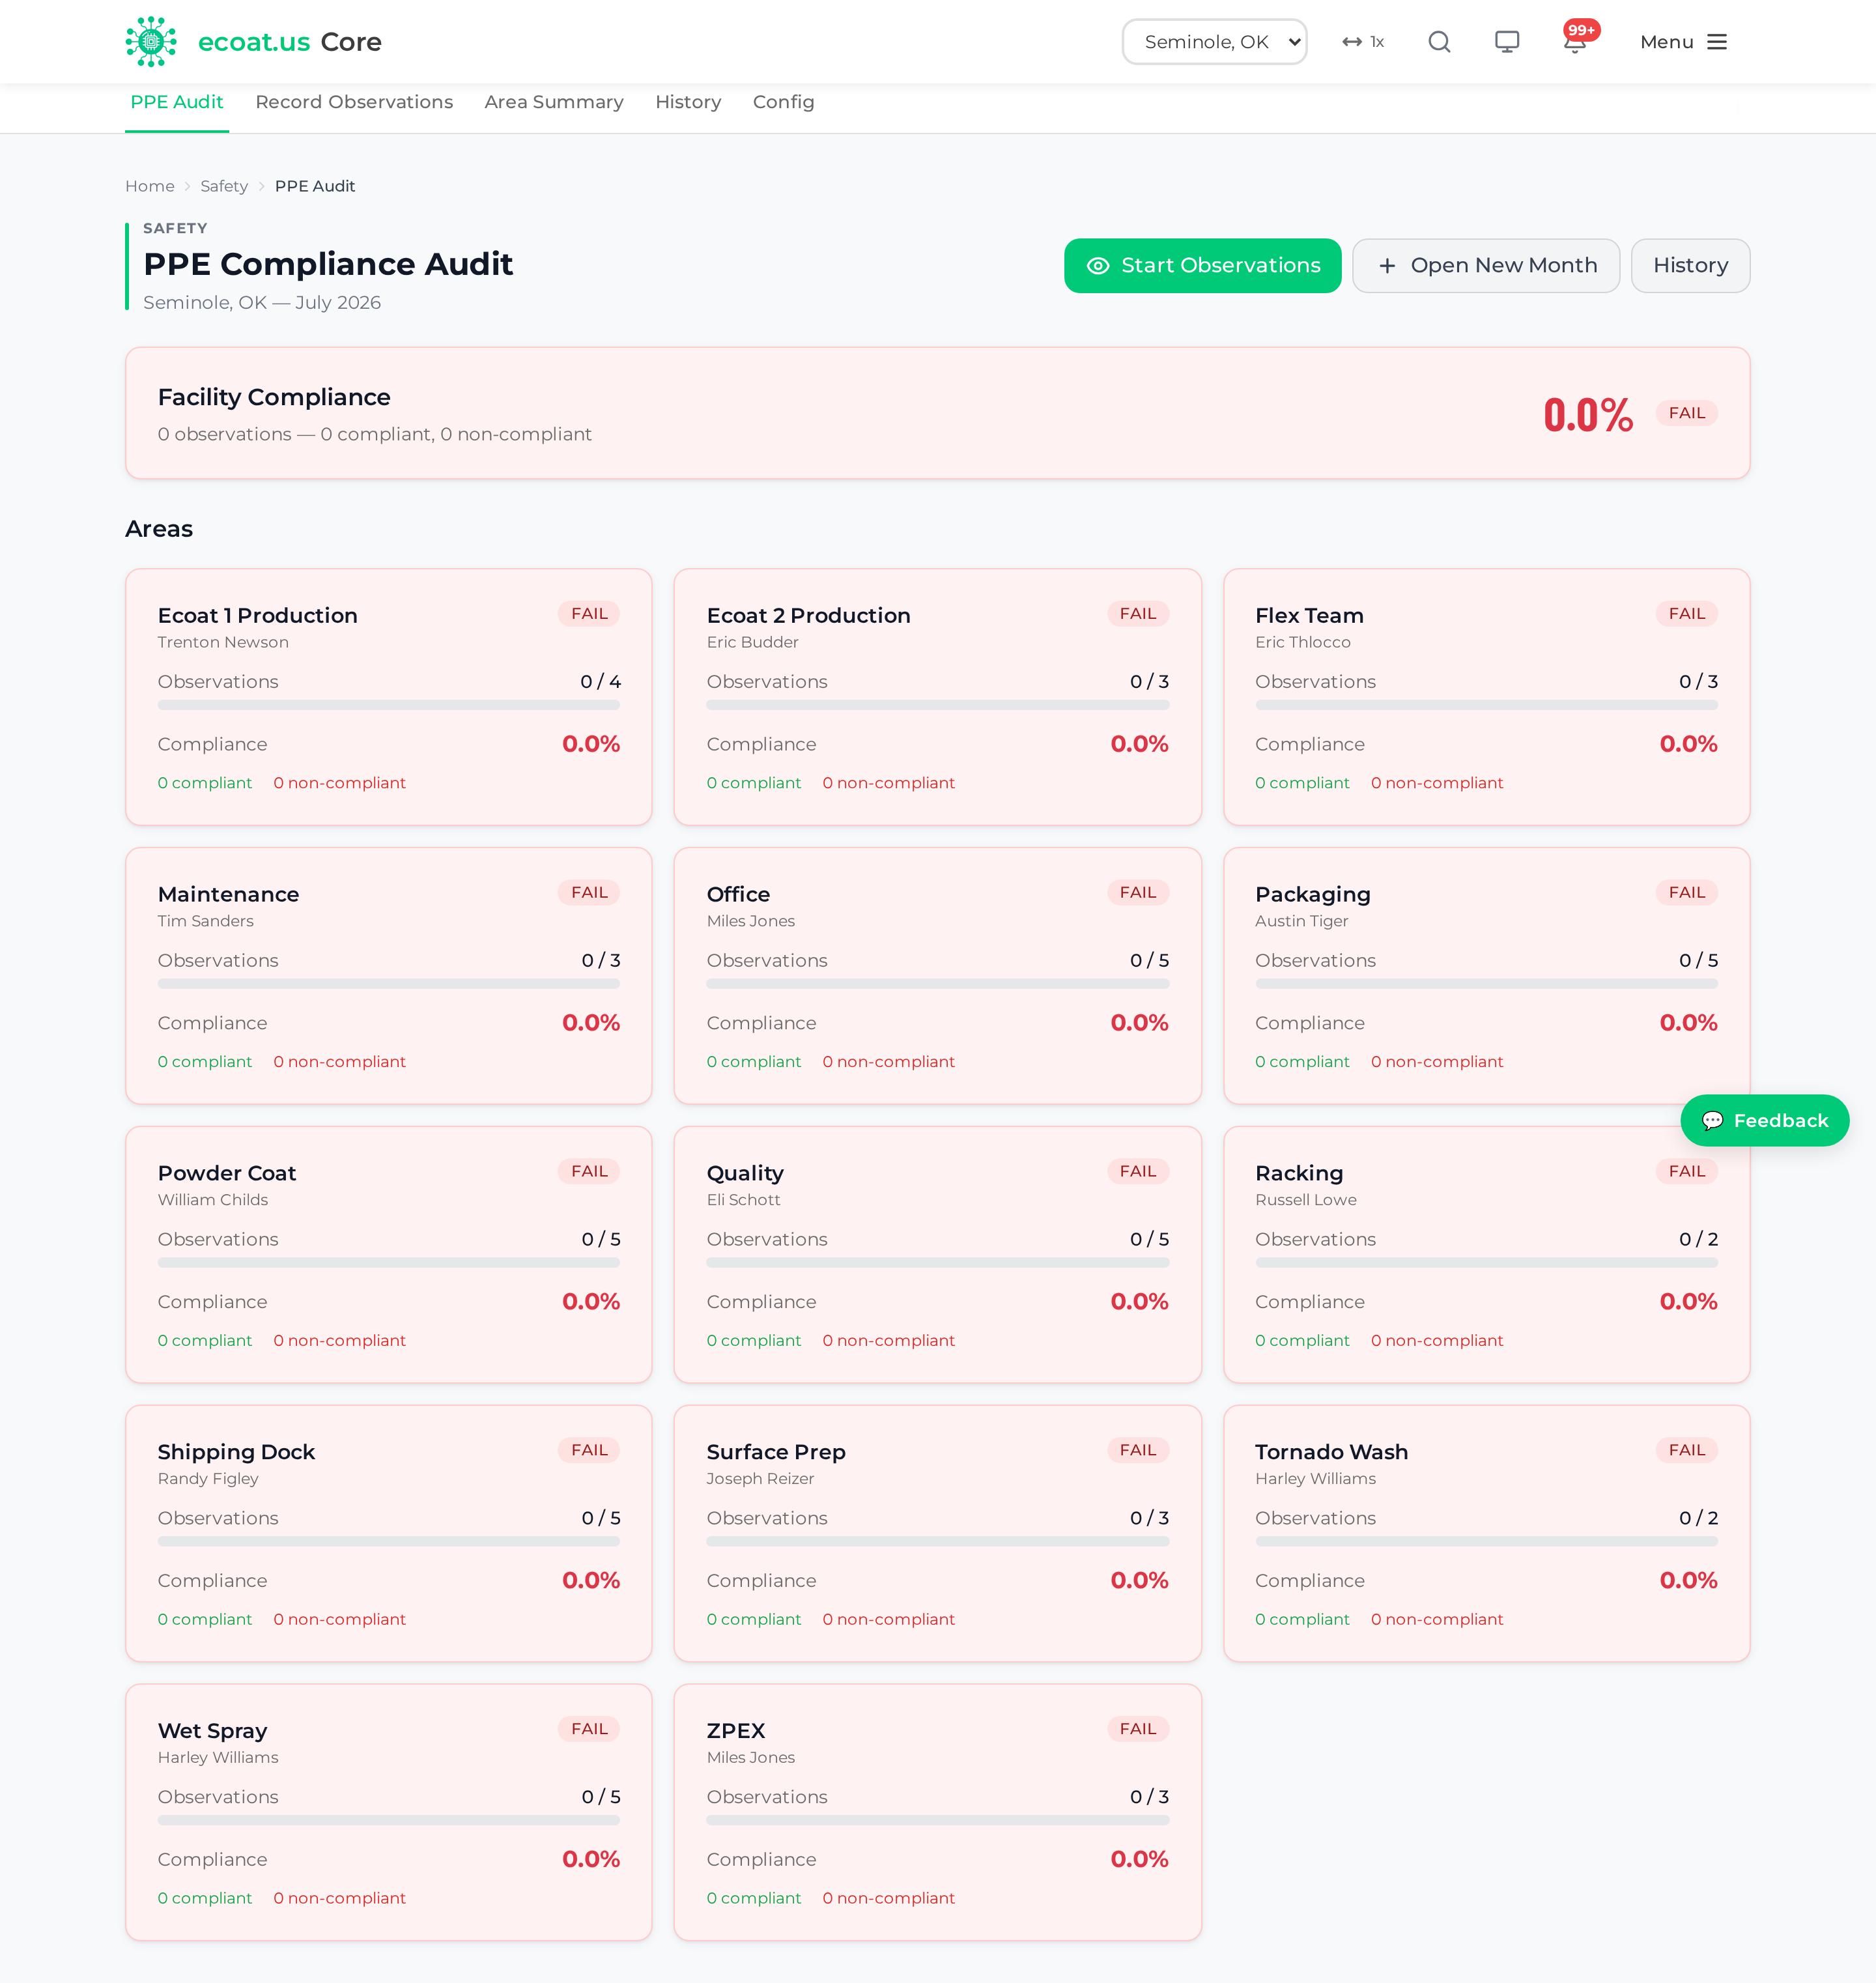Click the ecoat.us Core logo icon

point(151,42)
